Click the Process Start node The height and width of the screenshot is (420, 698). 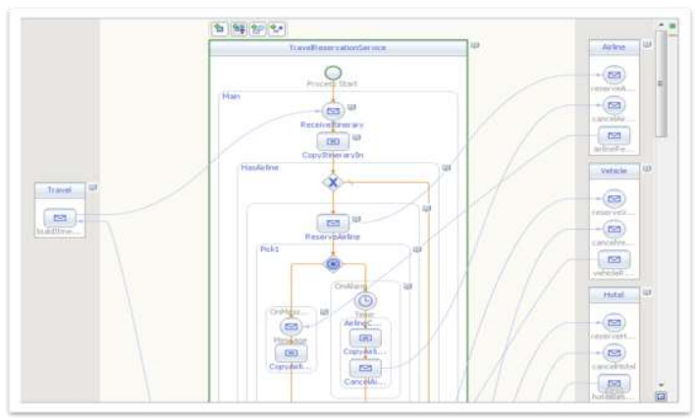(x=333, y=73)
